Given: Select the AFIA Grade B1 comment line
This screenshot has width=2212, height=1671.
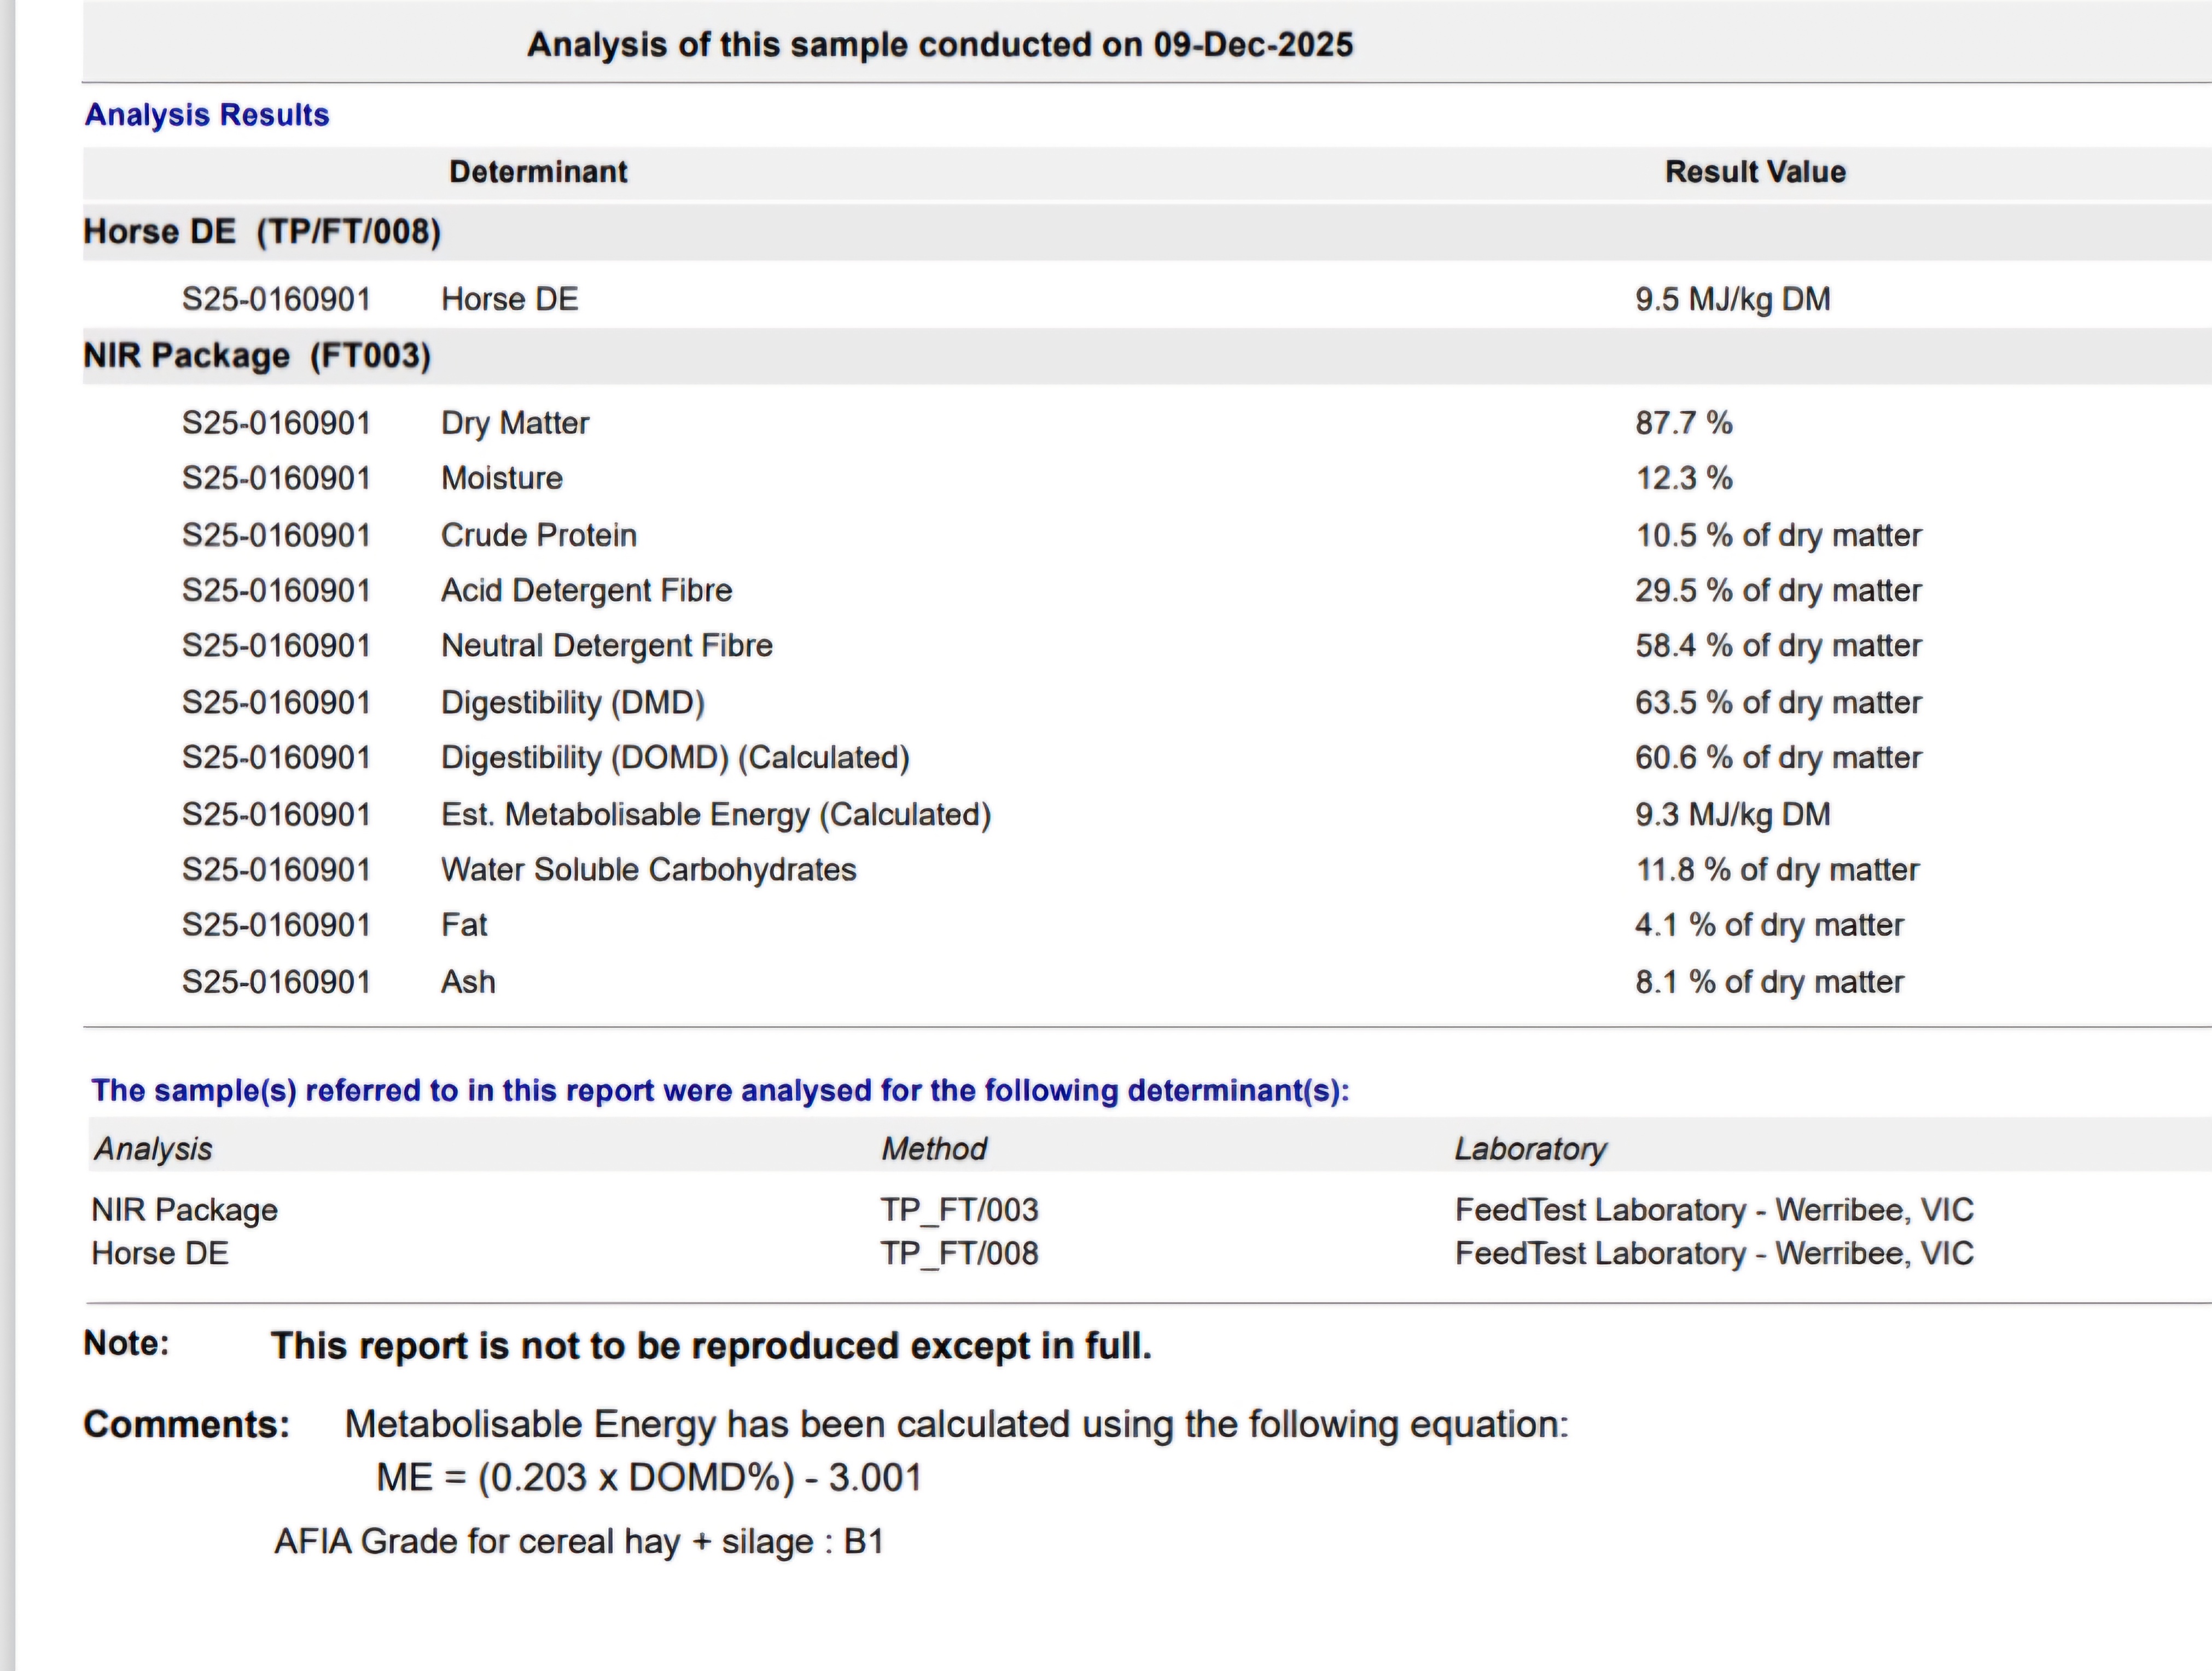Looking at the screenshot, I should click(x=579, y=1542).
